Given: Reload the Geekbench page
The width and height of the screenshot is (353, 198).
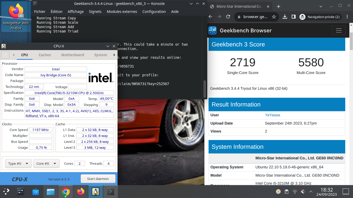Looking at the screenshot, I should [228, 17].
